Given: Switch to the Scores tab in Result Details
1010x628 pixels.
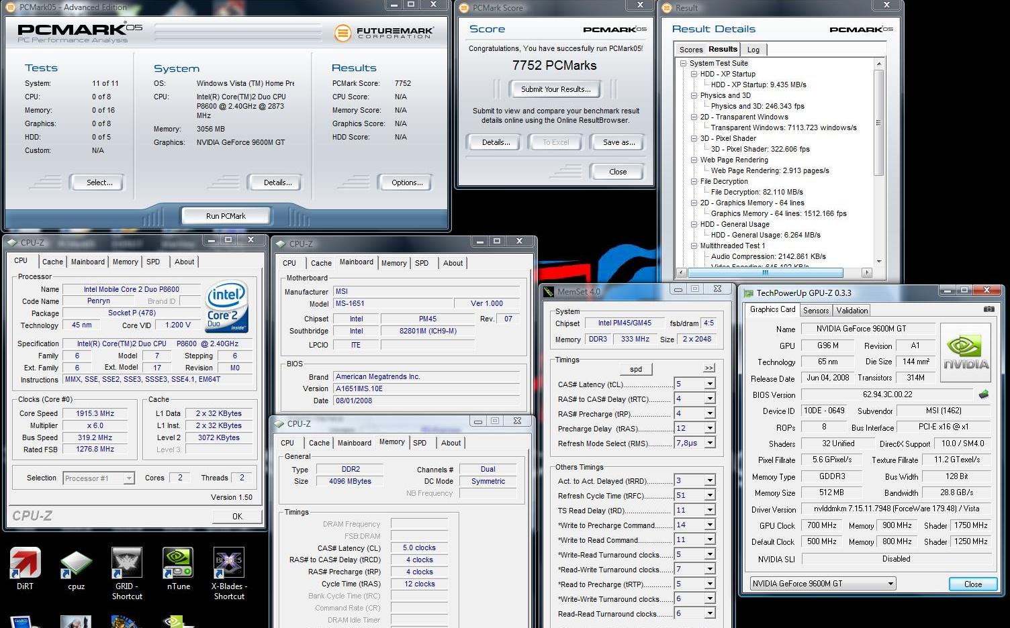Looking at the screenshot, I should pyautogui.click(x=690, y=50).
